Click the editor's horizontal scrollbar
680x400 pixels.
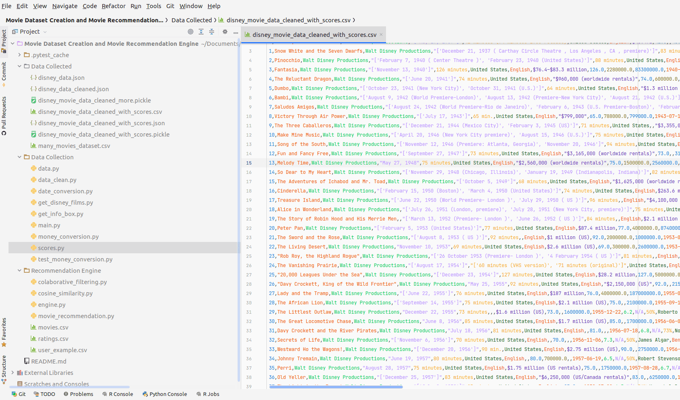click(336, 387)
